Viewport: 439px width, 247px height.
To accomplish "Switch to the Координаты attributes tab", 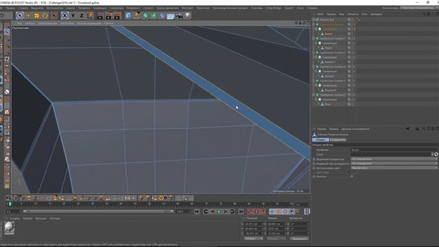I will (x=338, y=140).
